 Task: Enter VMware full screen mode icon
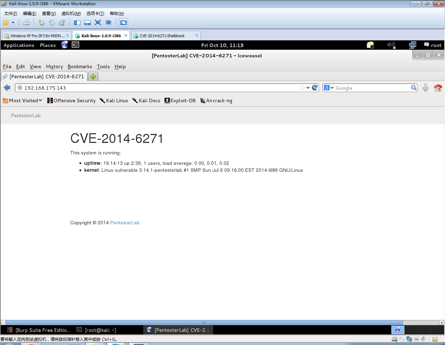click(x=98, y=23)
